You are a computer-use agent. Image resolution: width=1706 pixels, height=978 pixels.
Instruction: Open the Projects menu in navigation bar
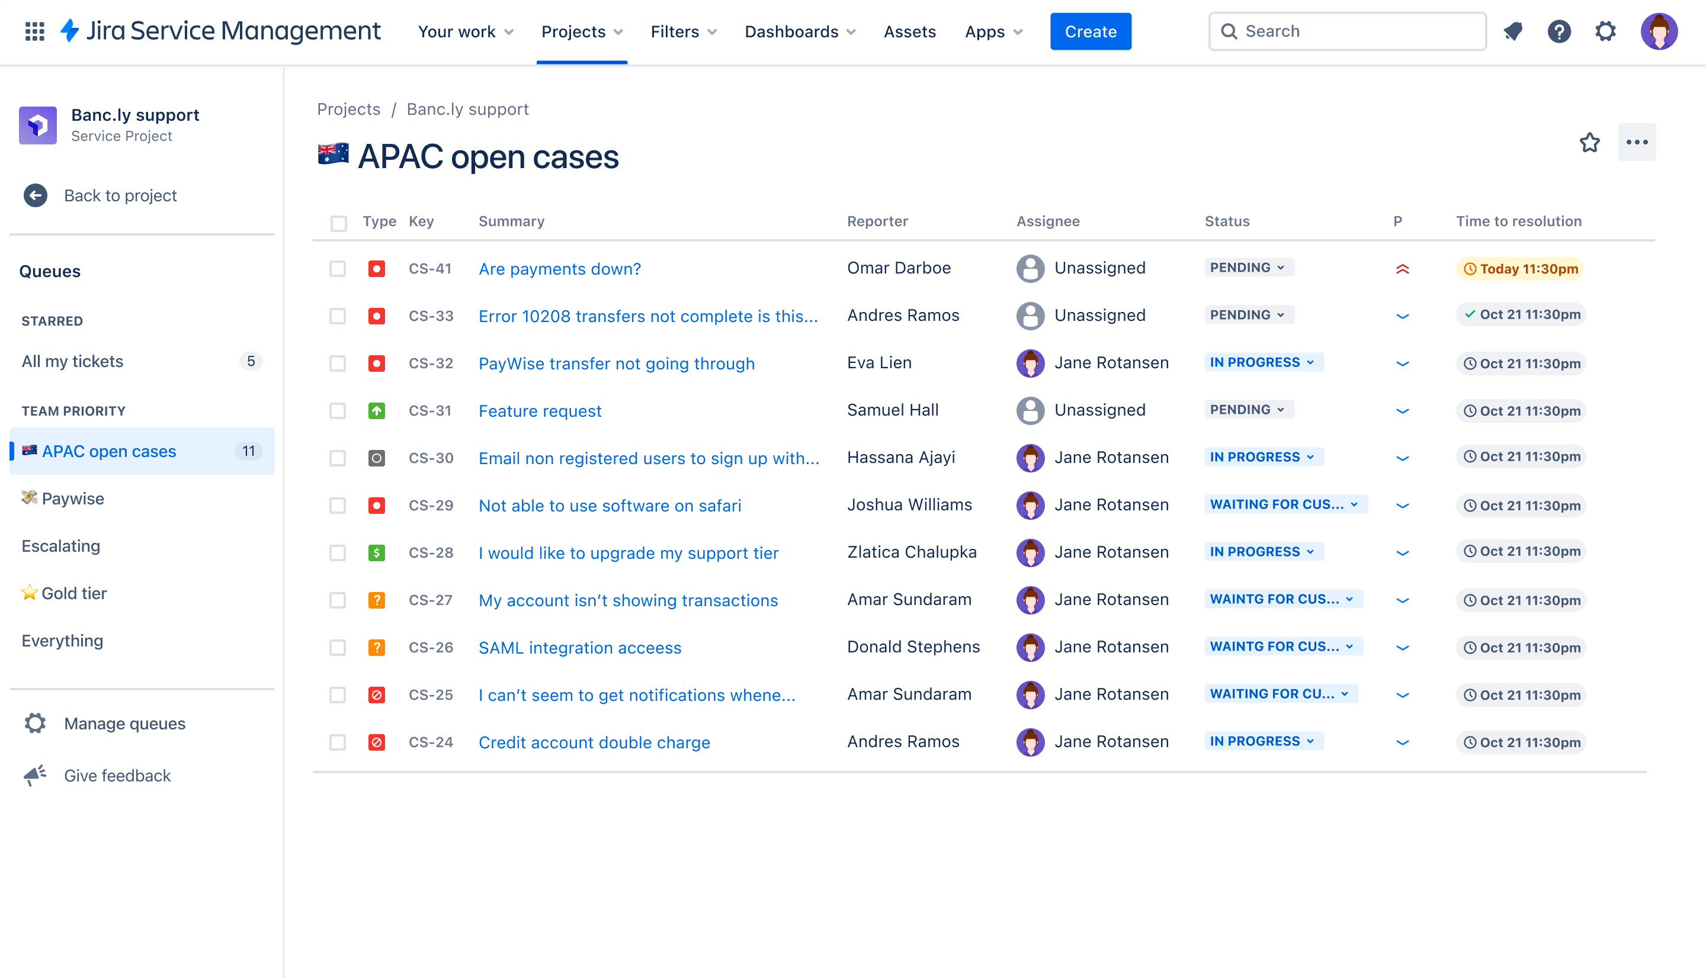click(581, 31)
